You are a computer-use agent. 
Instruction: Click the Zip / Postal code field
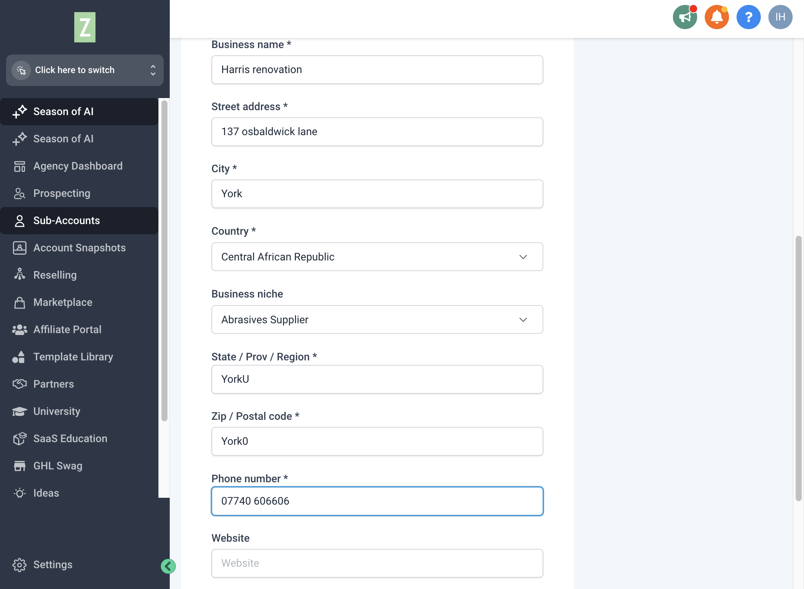pyautogui.click(x=377, y=441)
